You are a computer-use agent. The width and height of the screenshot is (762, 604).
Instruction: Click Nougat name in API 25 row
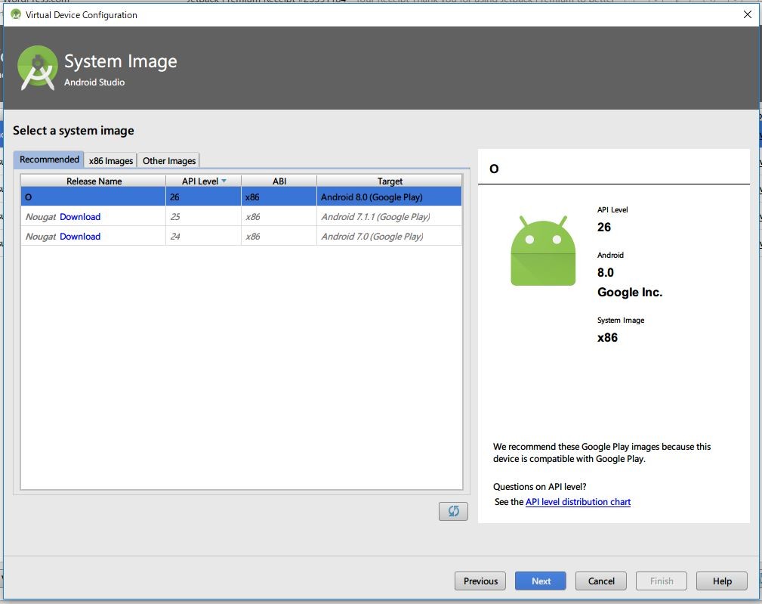click(x=41, y=217)
